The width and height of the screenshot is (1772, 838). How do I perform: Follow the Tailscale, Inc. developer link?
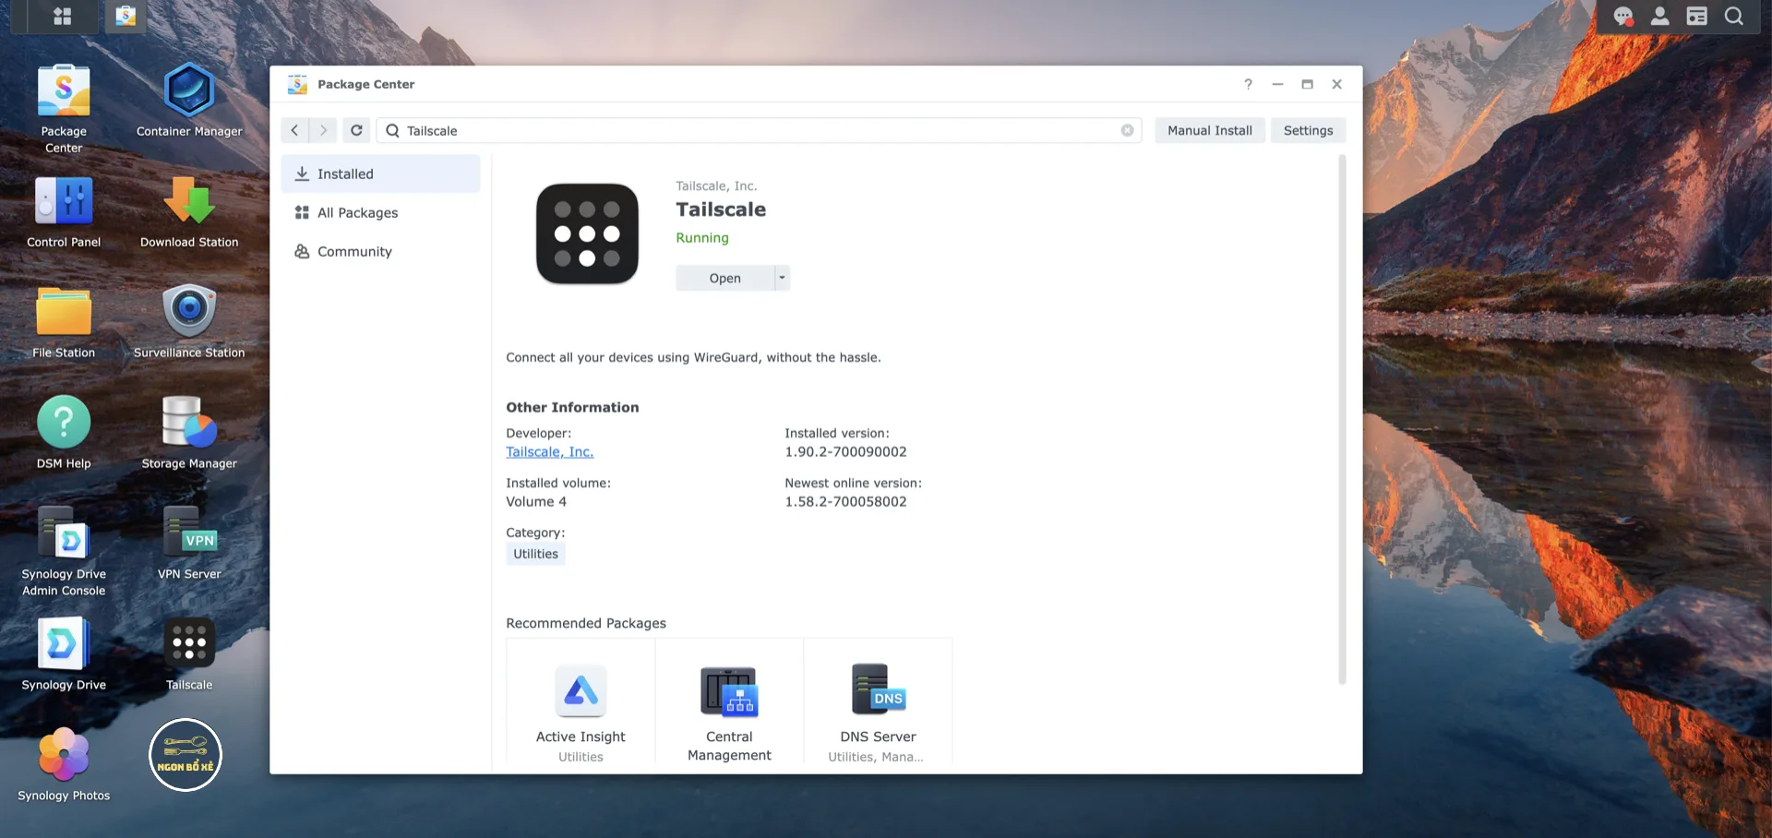(x=549, y=452)
